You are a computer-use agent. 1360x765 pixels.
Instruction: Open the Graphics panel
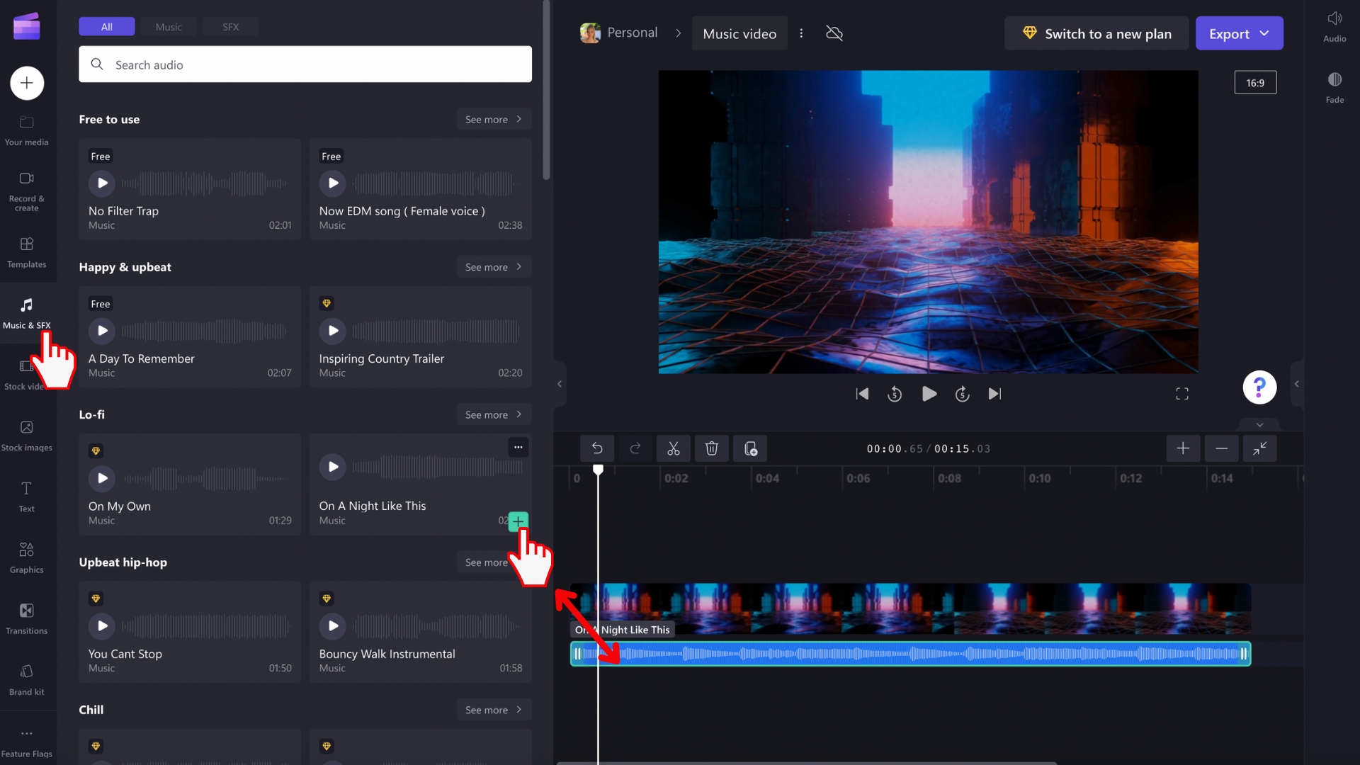pyautogui.click(x=26, y=558)
